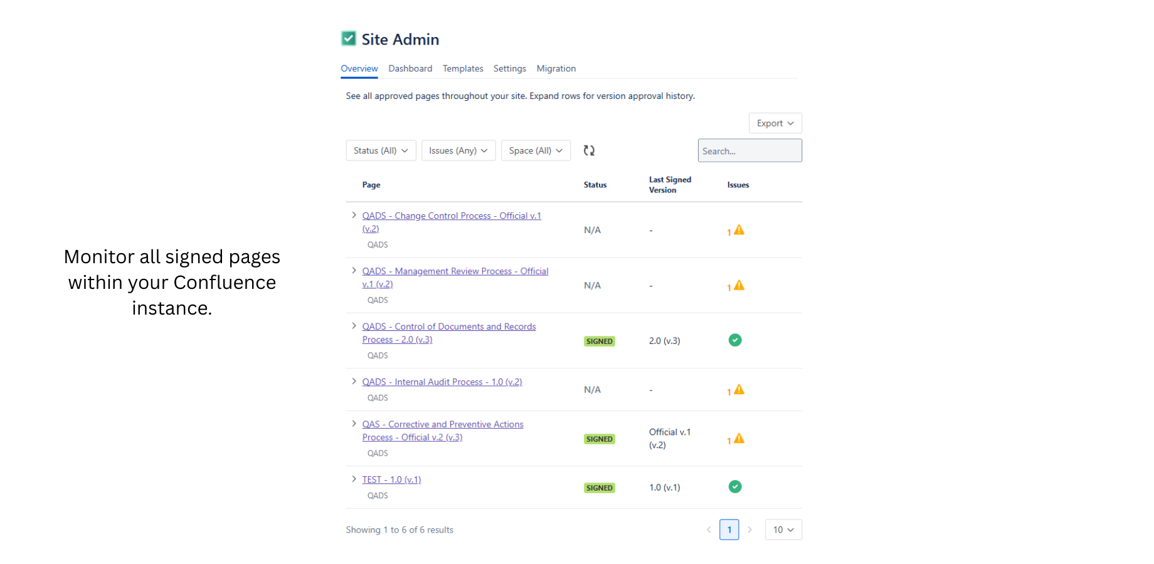Click page 1 pagination button
Image resolution: width=1154 pixels, height=564 pixels.
729,530
